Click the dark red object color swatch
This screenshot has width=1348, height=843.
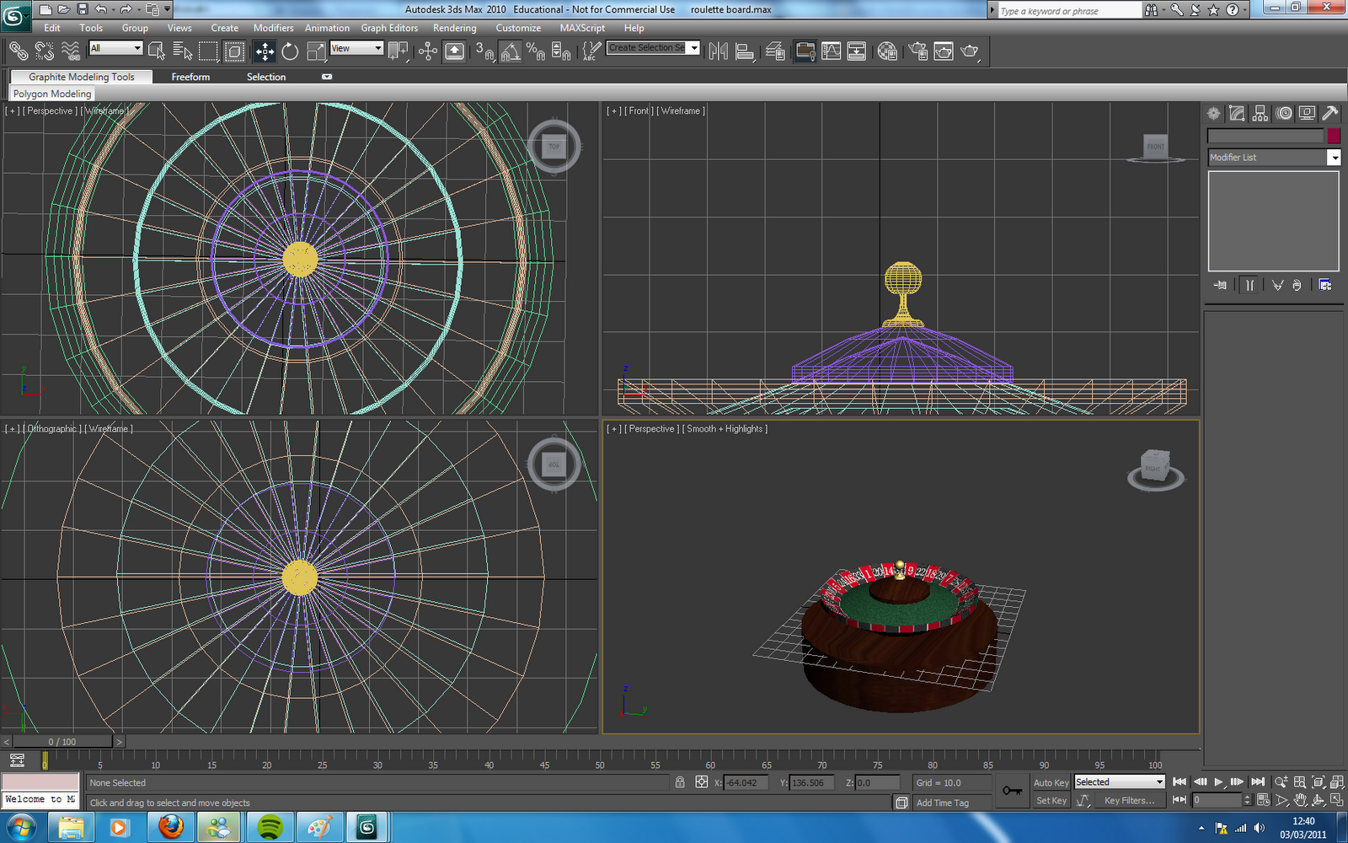(x=1334, y=136)
